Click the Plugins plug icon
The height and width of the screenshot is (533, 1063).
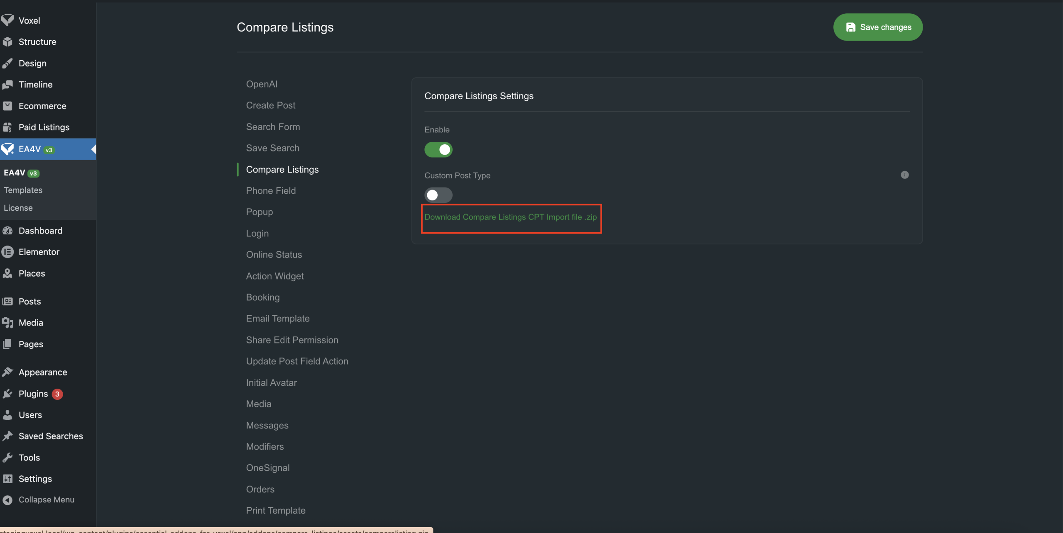click(x=7, y=394)
